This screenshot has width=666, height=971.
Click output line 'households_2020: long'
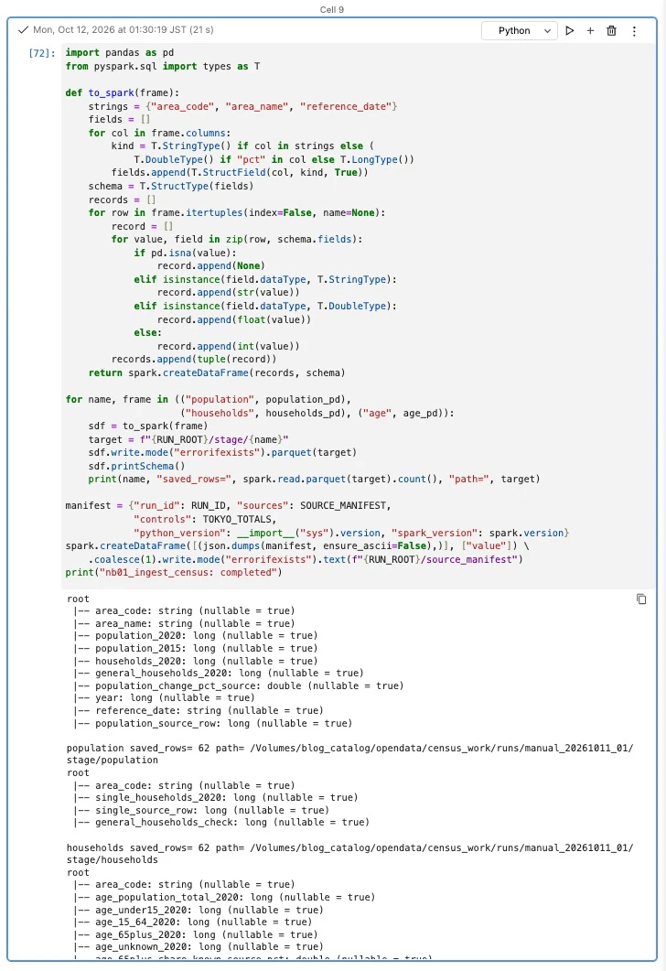pyautogui.click(x=196, y=661)
